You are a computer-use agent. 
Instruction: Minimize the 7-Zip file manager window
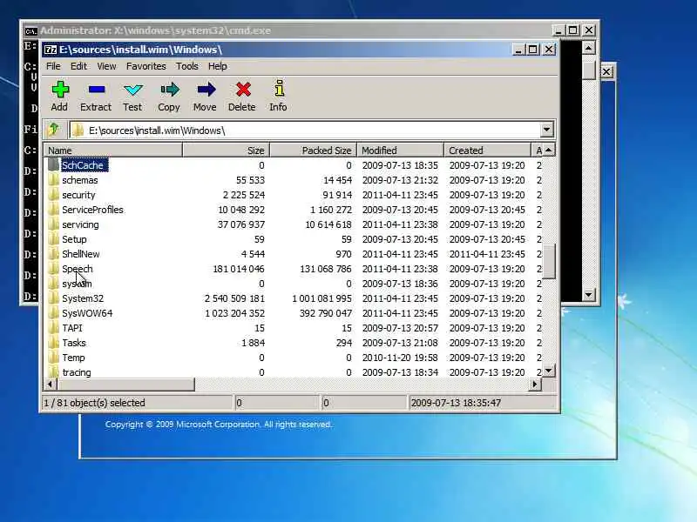click(x=518, y=50)
